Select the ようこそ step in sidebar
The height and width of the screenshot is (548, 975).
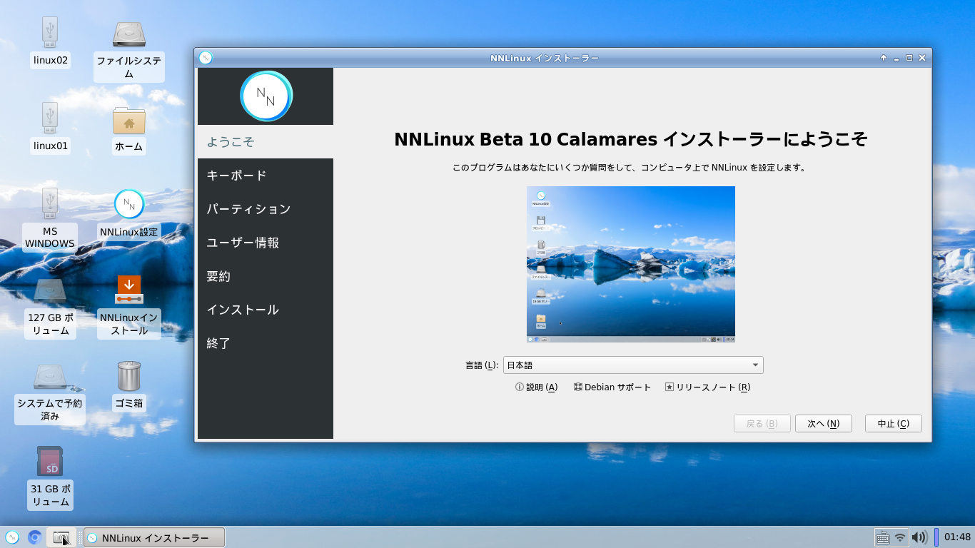266,142
